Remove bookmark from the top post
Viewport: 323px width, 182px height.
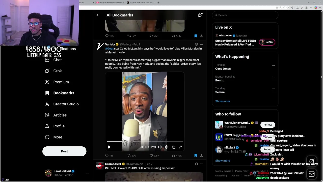point(196,36)
